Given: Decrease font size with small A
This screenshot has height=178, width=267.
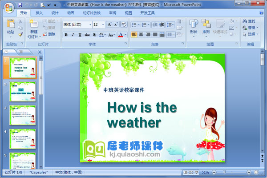Looking at the screenshot, I should point(116,24).
